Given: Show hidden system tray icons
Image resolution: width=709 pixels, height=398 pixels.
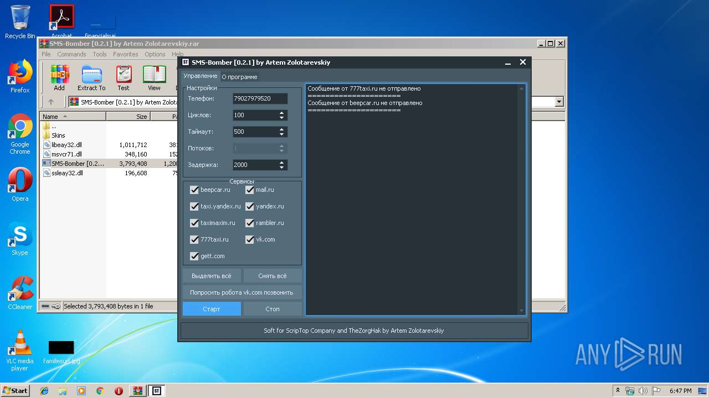Looking at the screenshot, I should 618,391.
